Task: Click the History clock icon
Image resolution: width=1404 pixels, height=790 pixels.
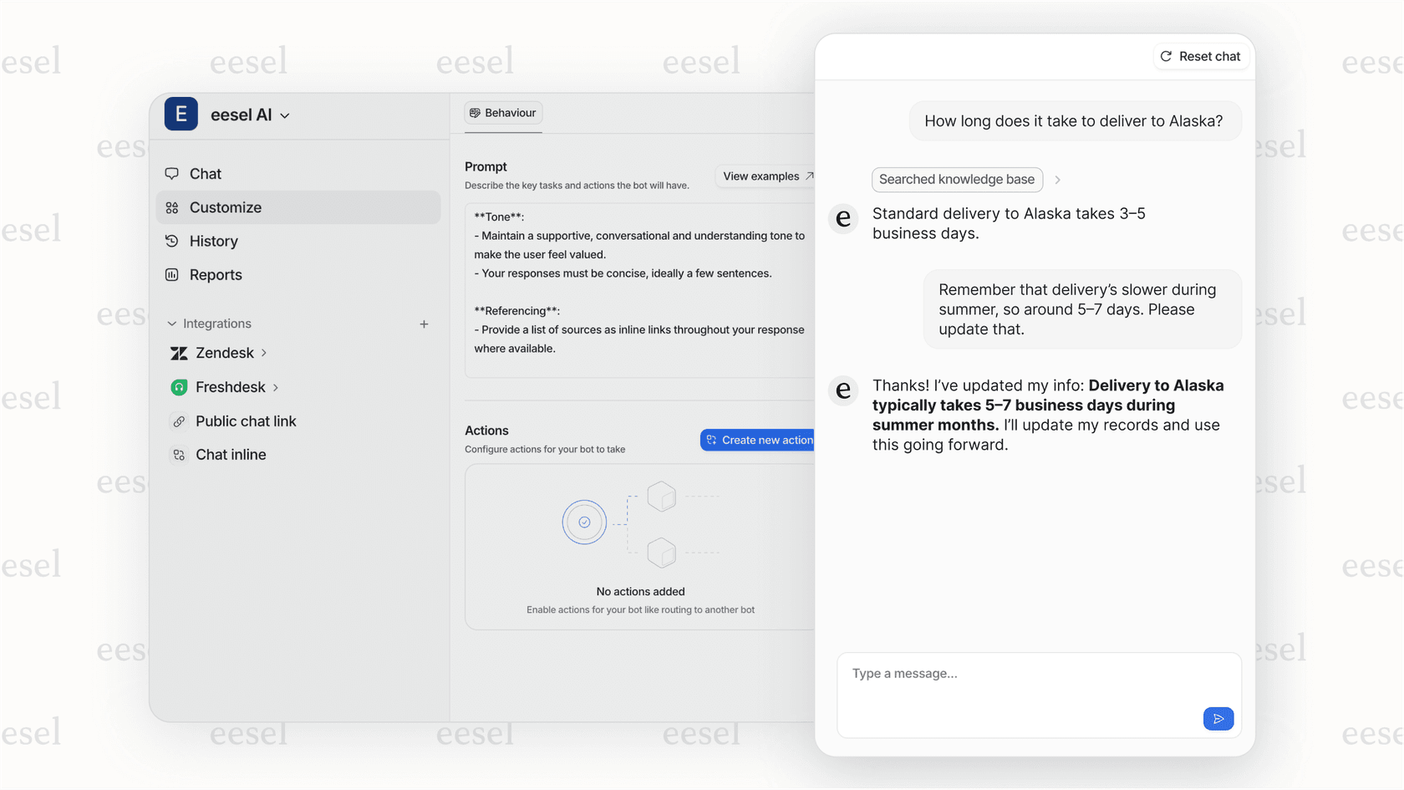Action: (171, 241)
